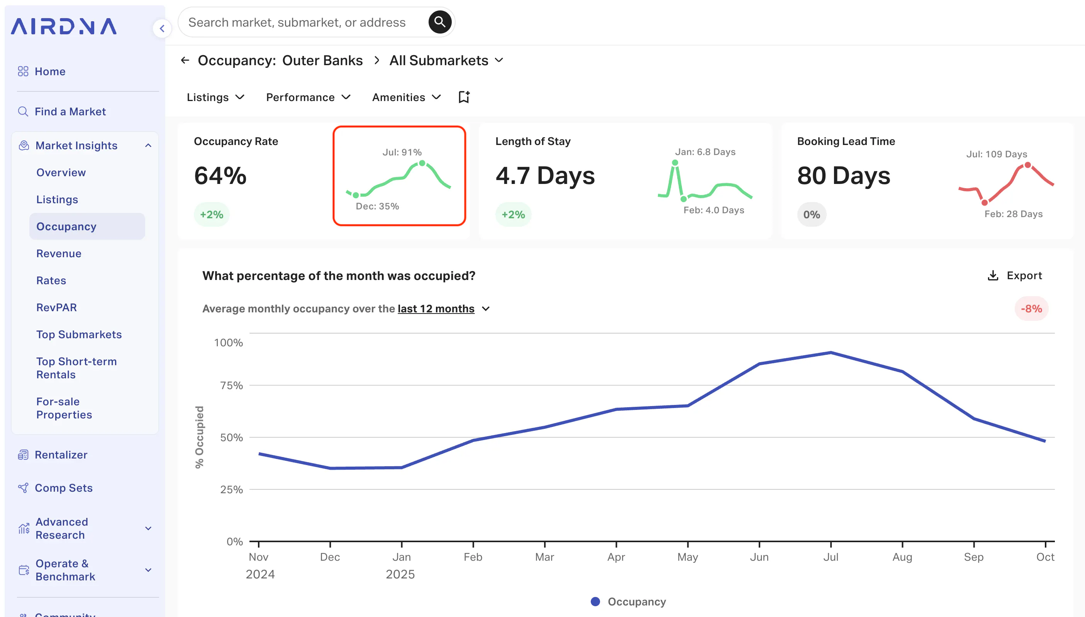
Task: Click the black search magnifier button
Action: click(x=440, y=22)
